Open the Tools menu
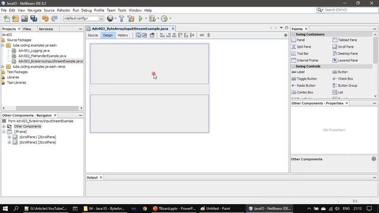379x213 pixels. [x=122, y=11]
